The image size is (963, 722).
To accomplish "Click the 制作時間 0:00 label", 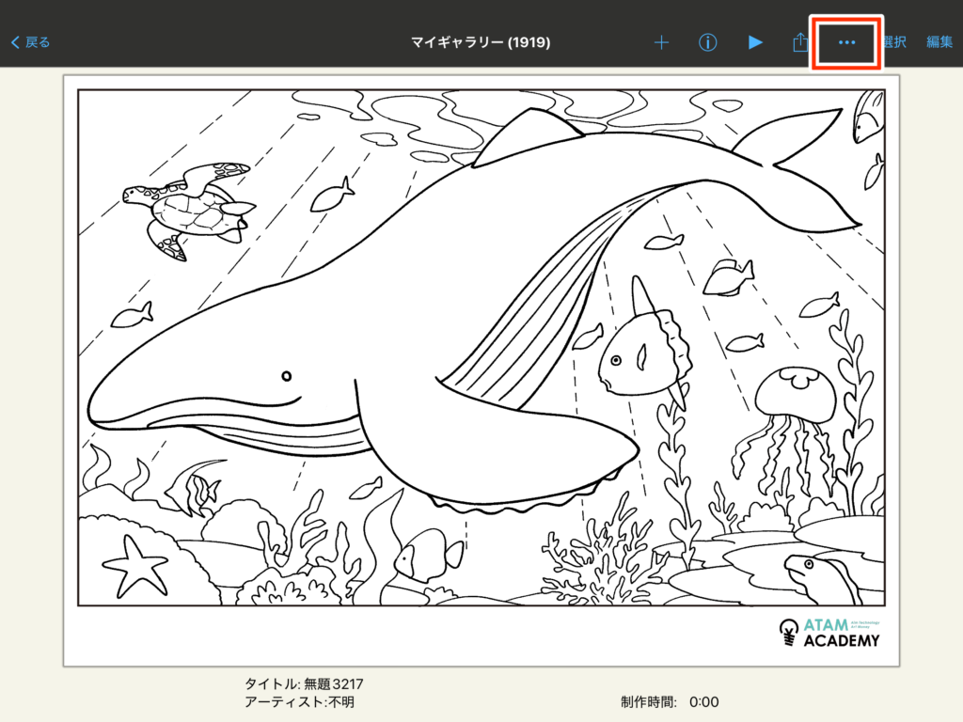I will [x=670, y=701].
